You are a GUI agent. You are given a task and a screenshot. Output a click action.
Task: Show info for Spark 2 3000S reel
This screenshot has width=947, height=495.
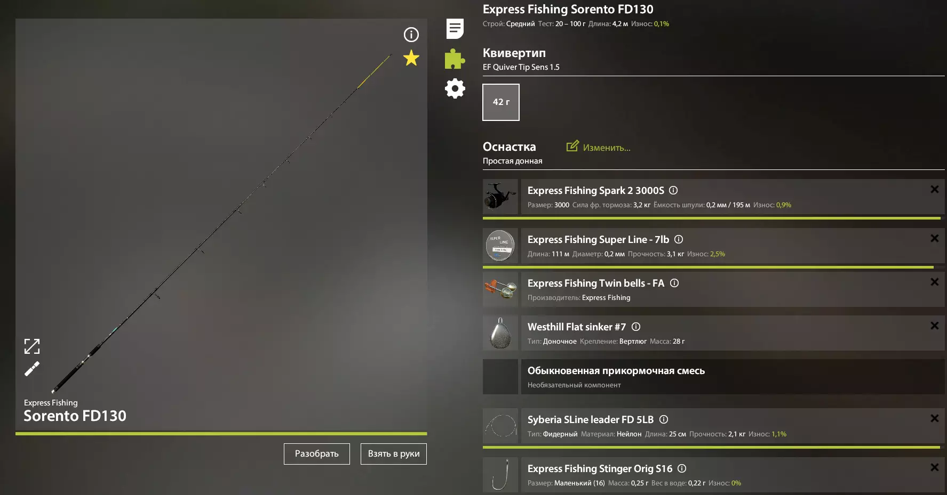coord(673,190)
